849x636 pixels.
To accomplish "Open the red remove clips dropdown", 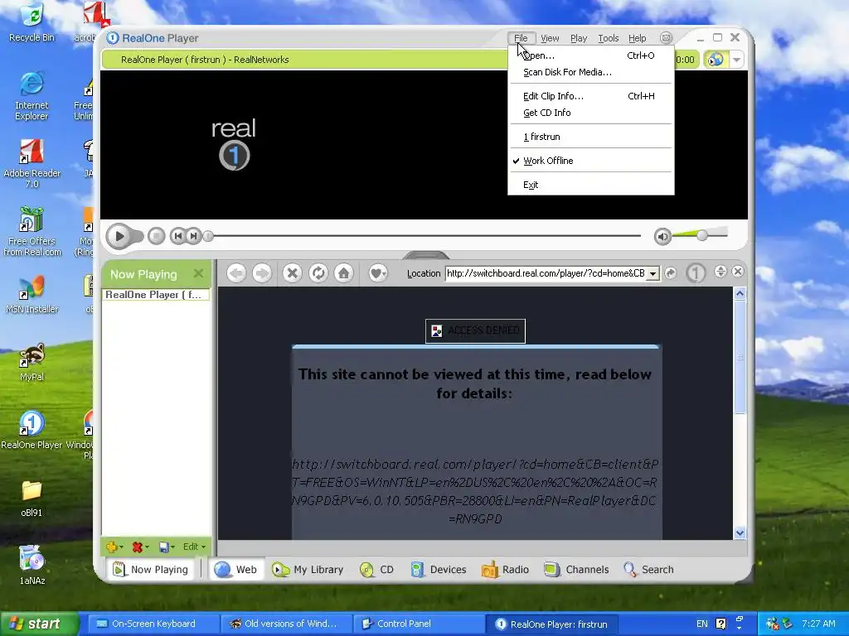I will click(140, 547).
